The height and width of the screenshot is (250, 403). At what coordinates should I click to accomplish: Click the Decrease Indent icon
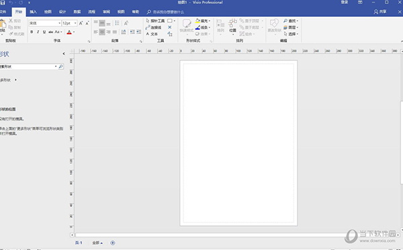click(x=132, y=32)
